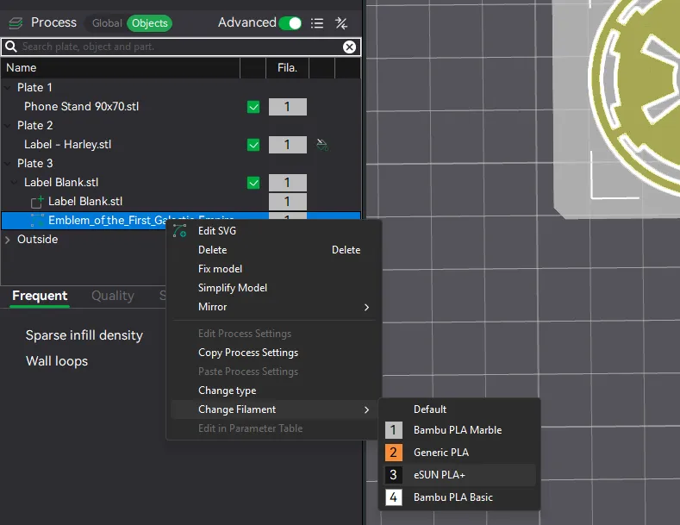Click the Process layers icon
680x525 pixels.
point(16,22)
